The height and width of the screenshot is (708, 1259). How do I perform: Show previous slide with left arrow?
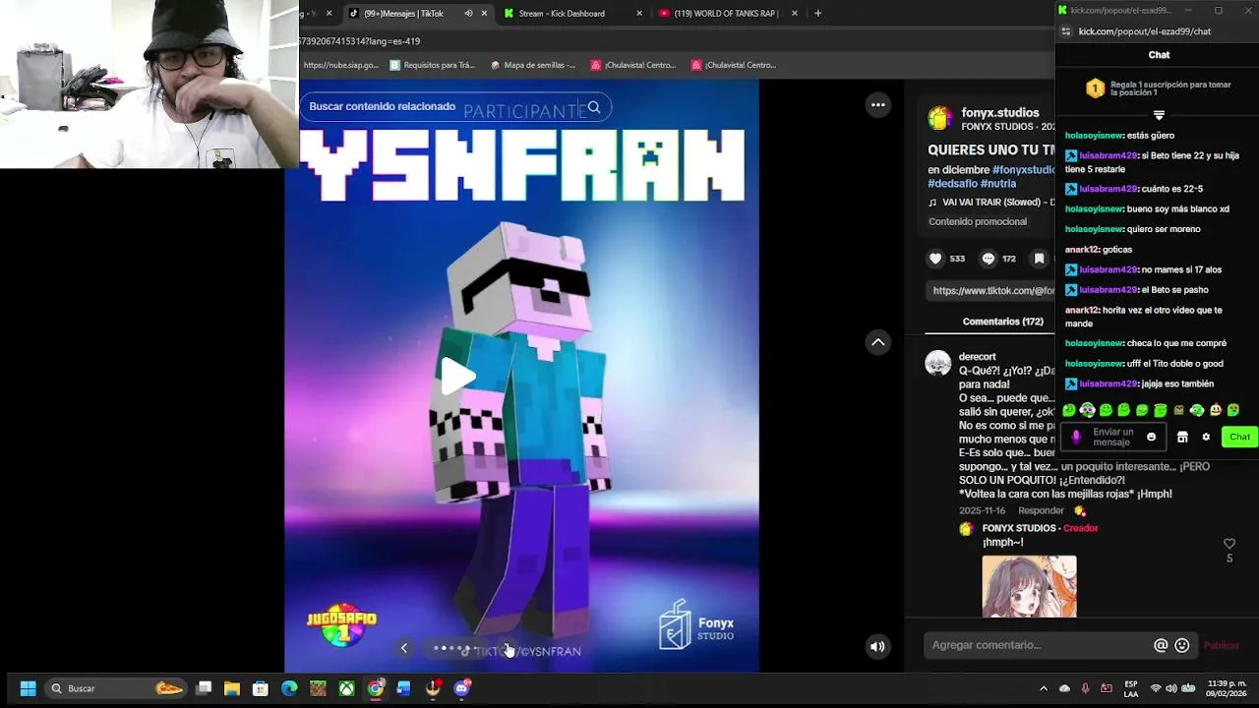pyautogui.click(x=403, y=648)
